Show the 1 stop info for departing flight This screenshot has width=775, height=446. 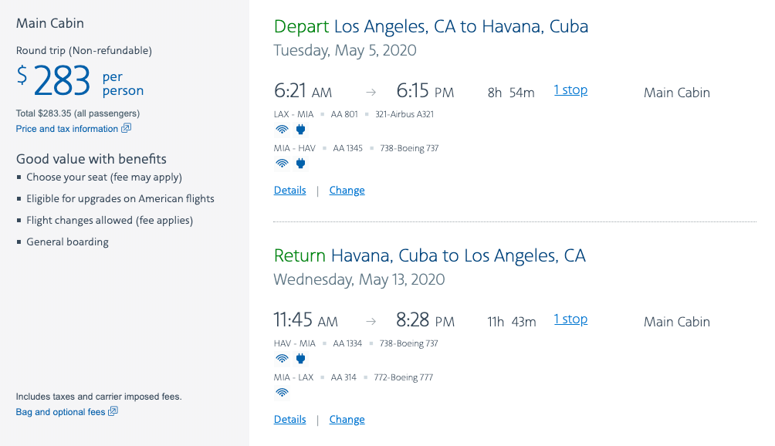570,90
